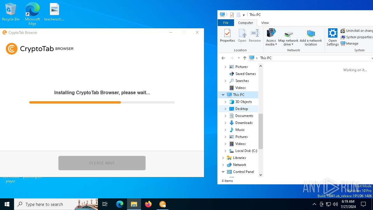Expand the Local Disk (C:) node

coord(226,151)
